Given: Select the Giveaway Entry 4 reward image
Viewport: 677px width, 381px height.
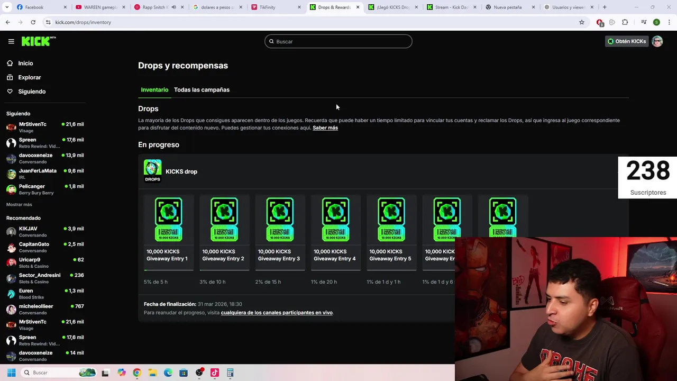Looking at the screenshot, I should click(x=335, y=219).
